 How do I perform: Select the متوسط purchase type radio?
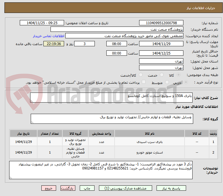click(x=167, y=82)
